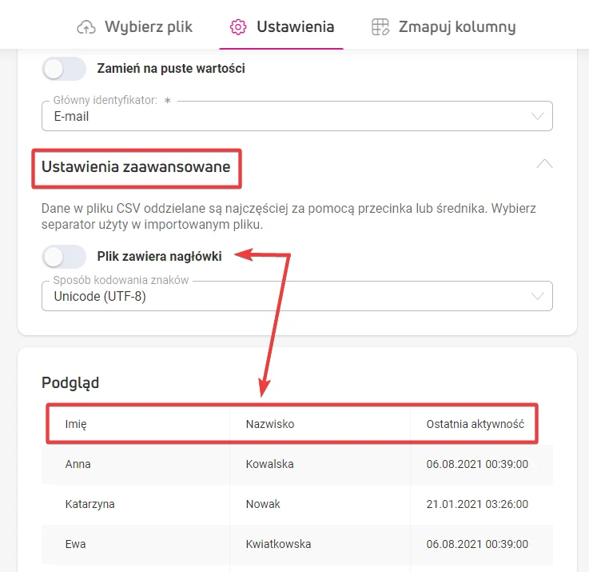
Task: Collapse advanced settings with the chevron
Action: point(544,163)
